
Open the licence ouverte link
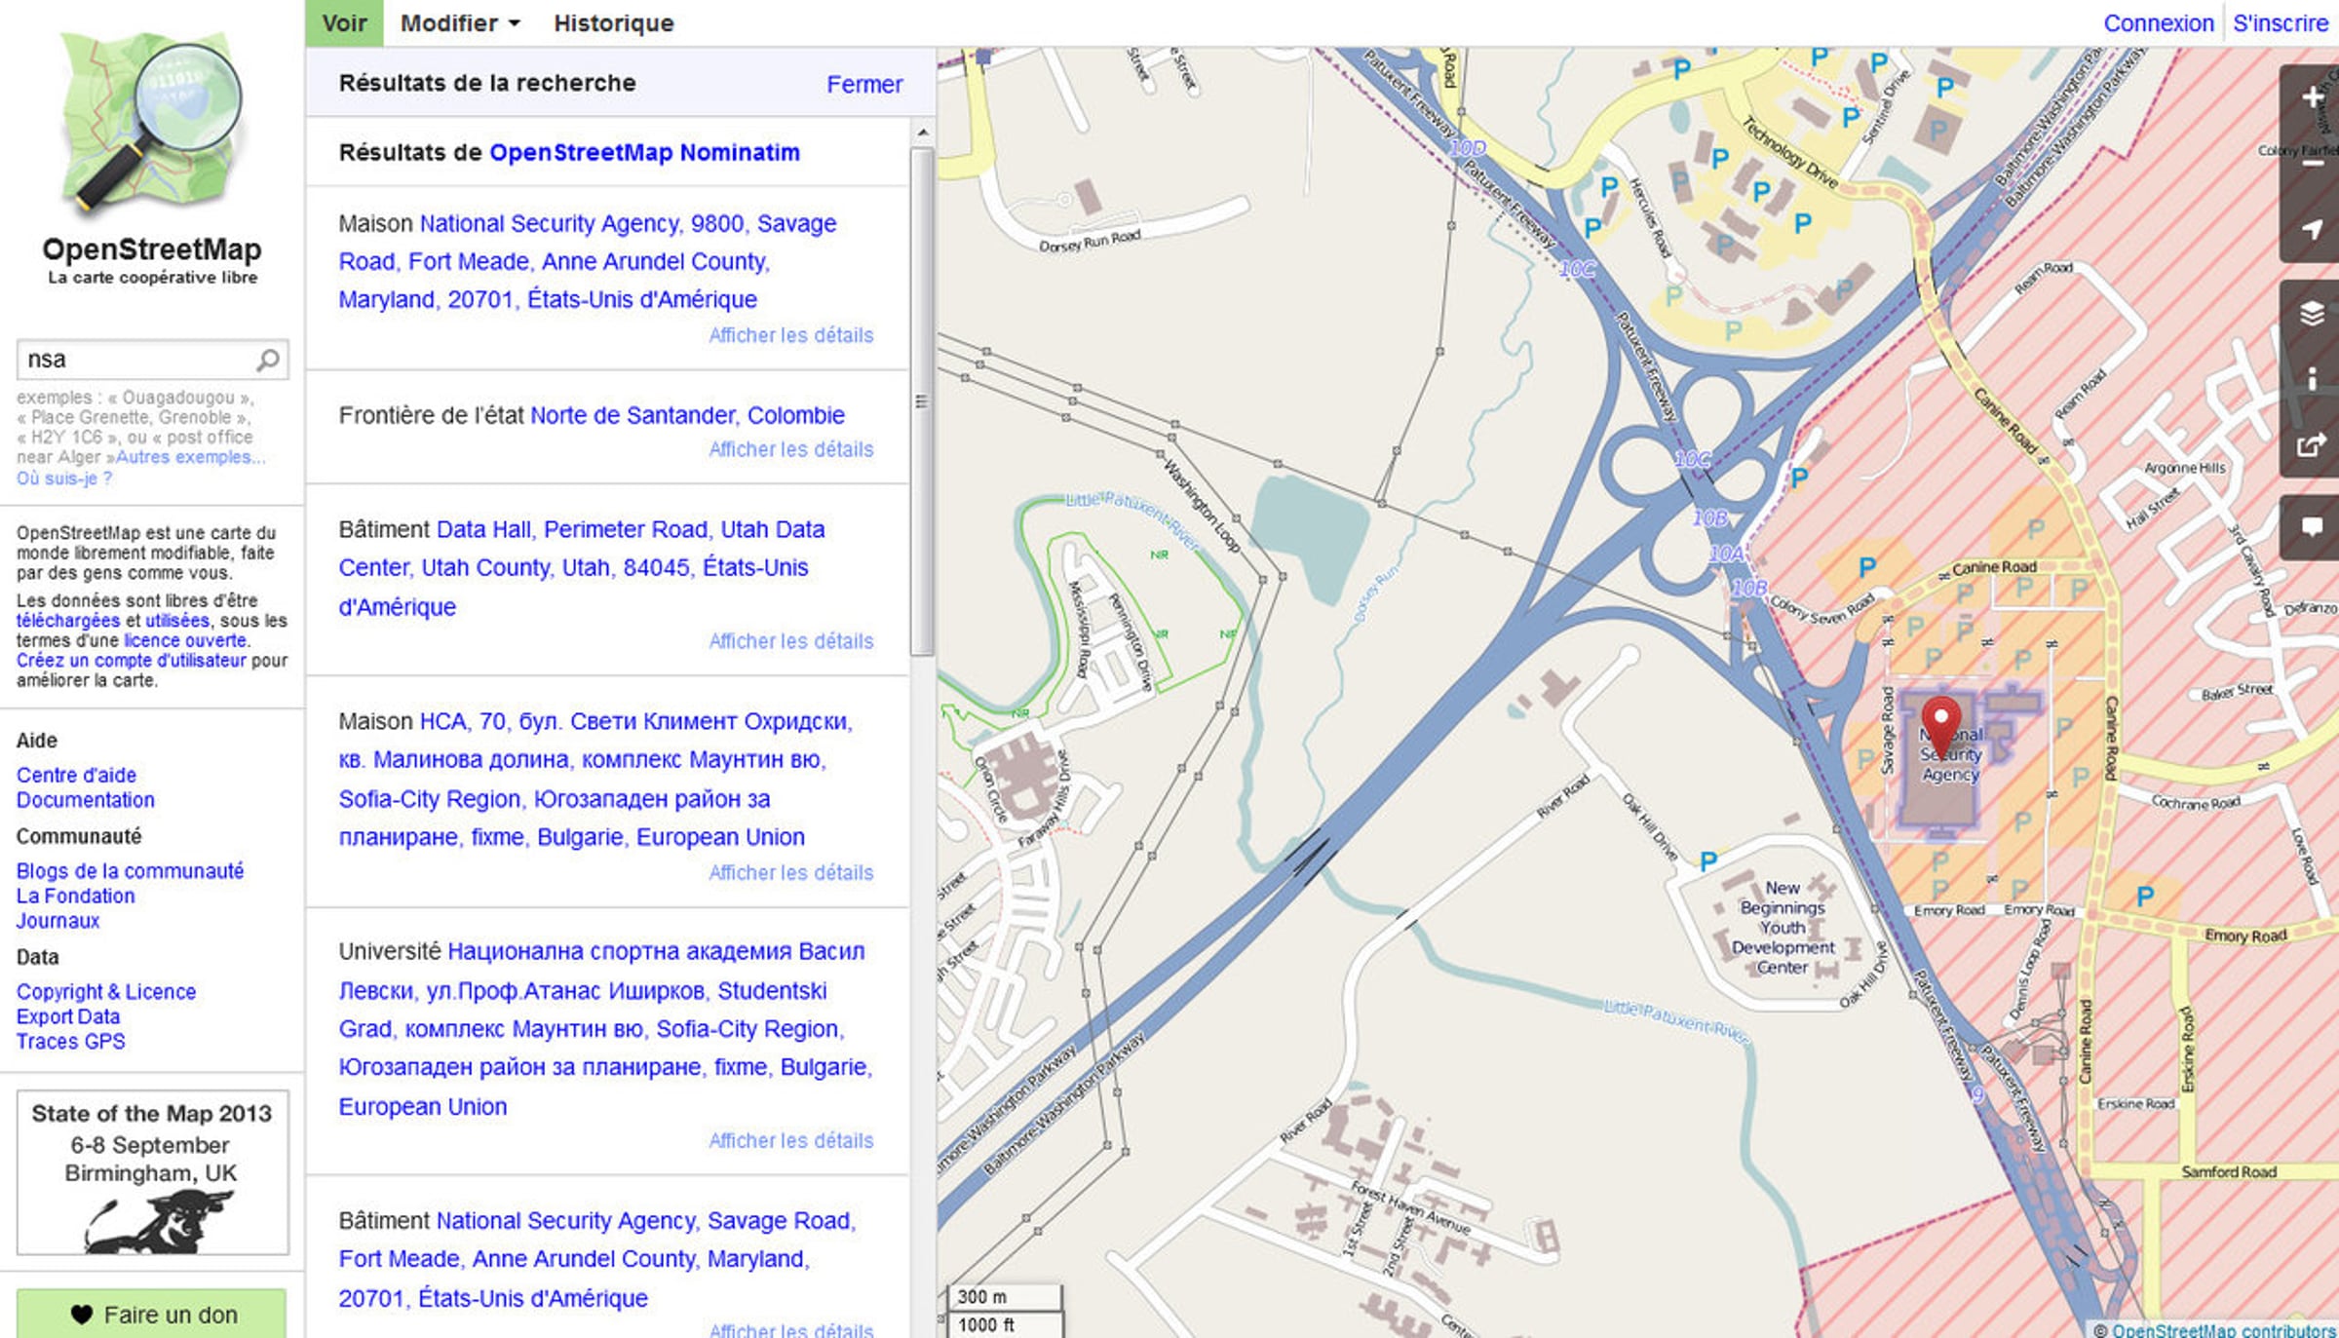pos(185,640)
